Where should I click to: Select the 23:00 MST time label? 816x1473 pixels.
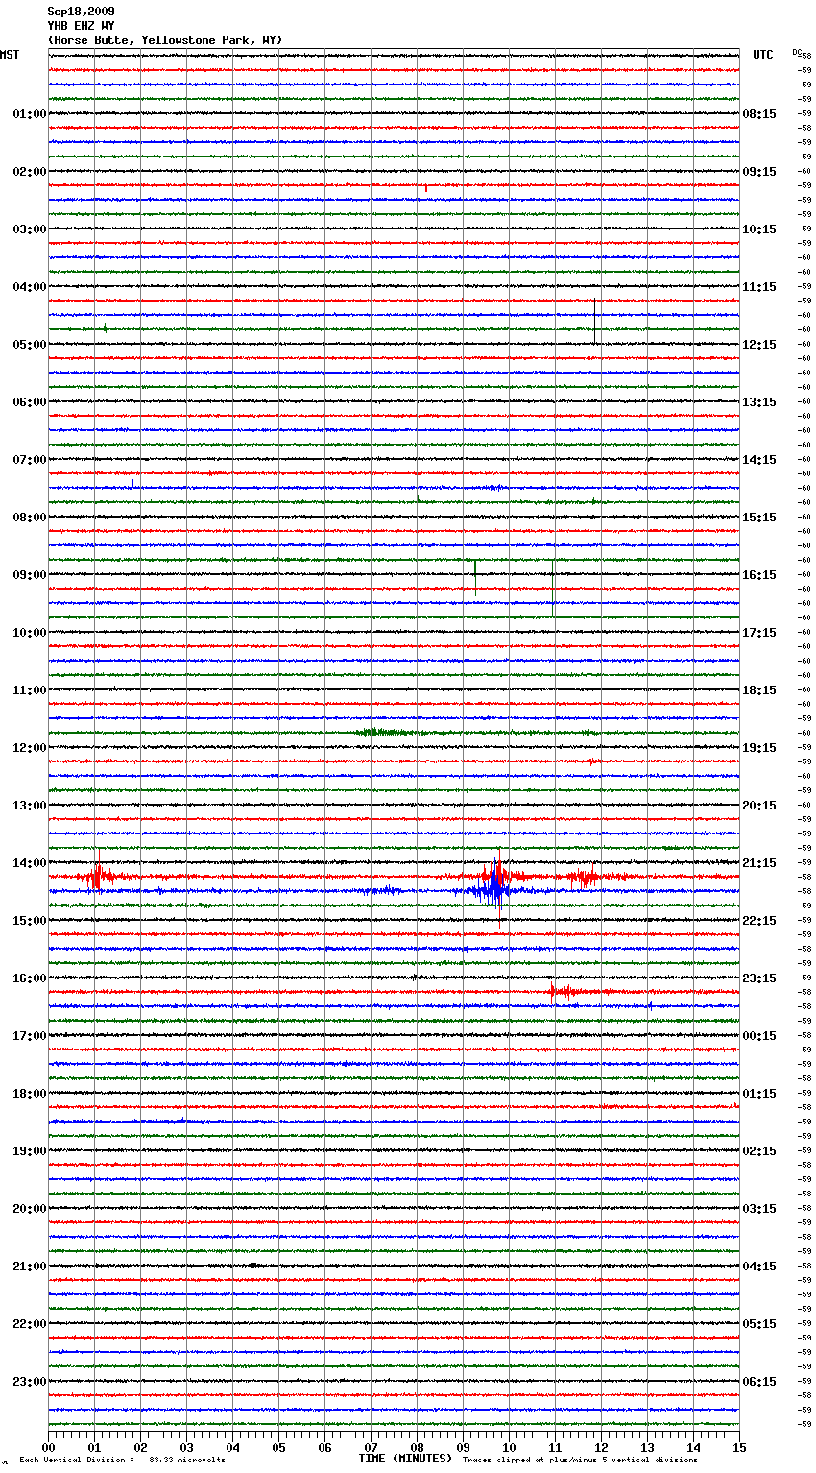pyautogui.click(x=30, y=1382)
